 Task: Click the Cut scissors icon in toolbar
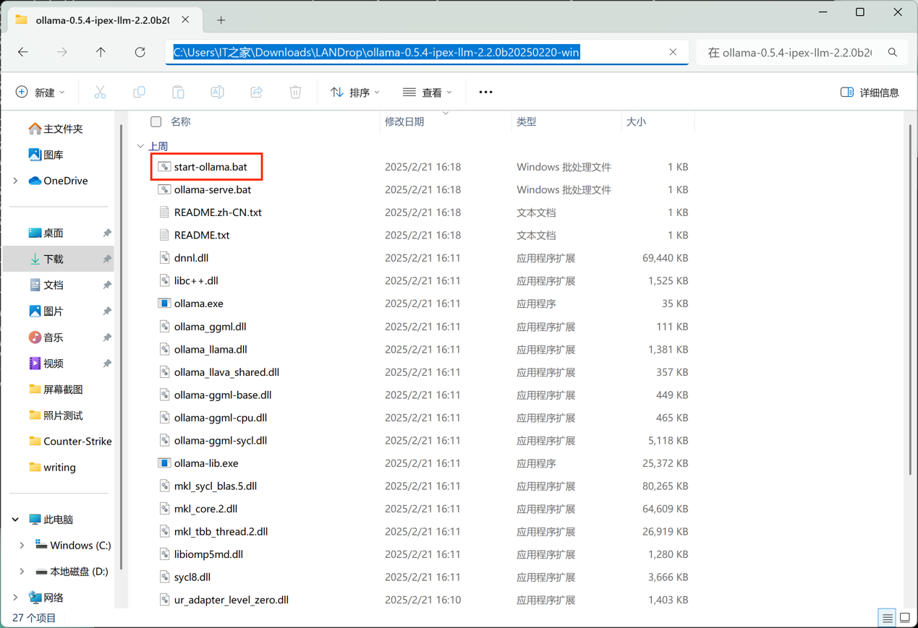(100, 93)
